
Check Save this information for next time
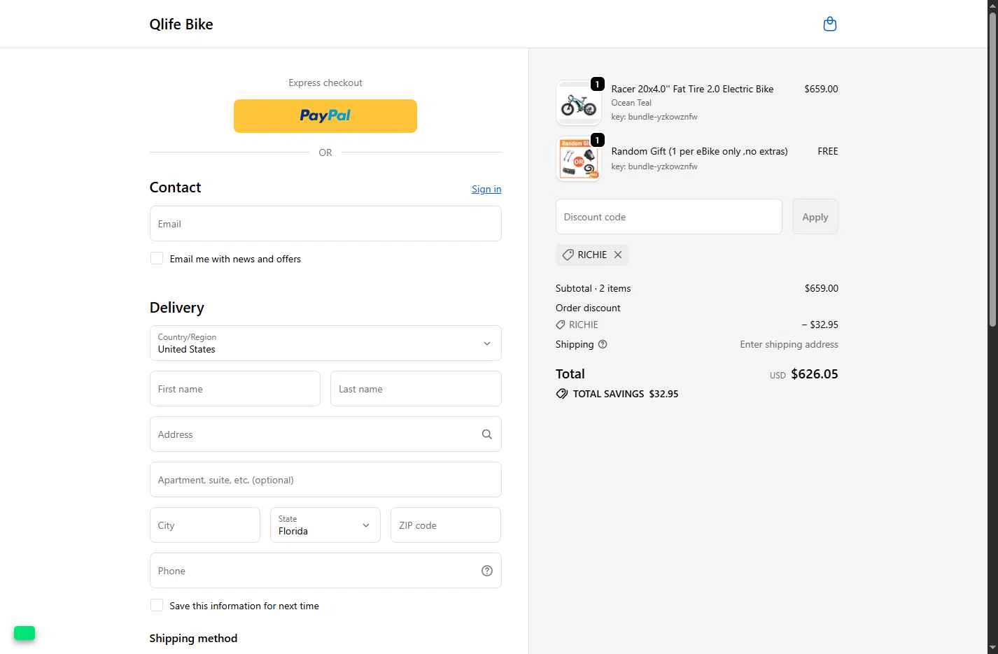coord(157,606)
